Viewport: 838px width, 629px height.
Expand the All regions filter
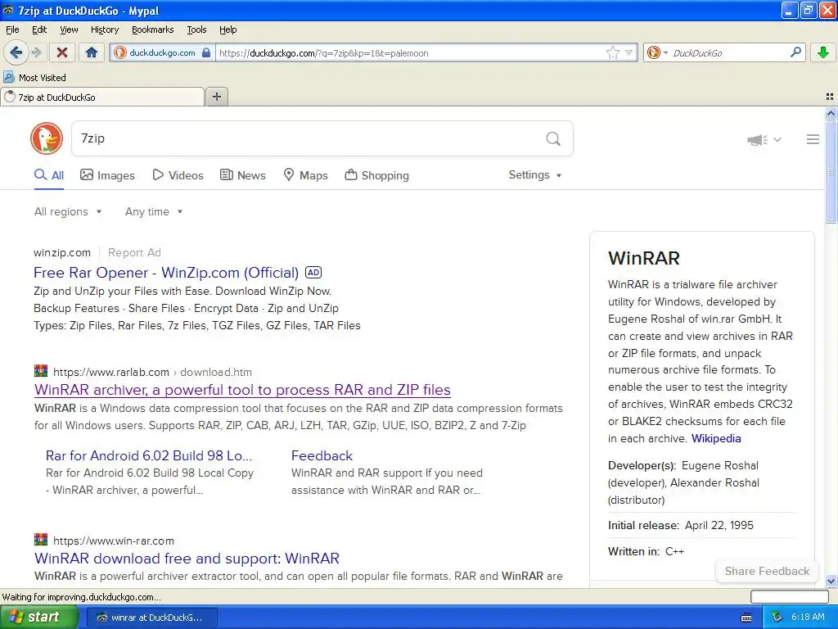tap(68, 212)
